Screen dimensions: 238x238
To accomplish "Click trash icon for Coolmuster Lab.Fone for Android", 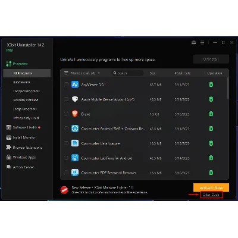I will [211, 158].
